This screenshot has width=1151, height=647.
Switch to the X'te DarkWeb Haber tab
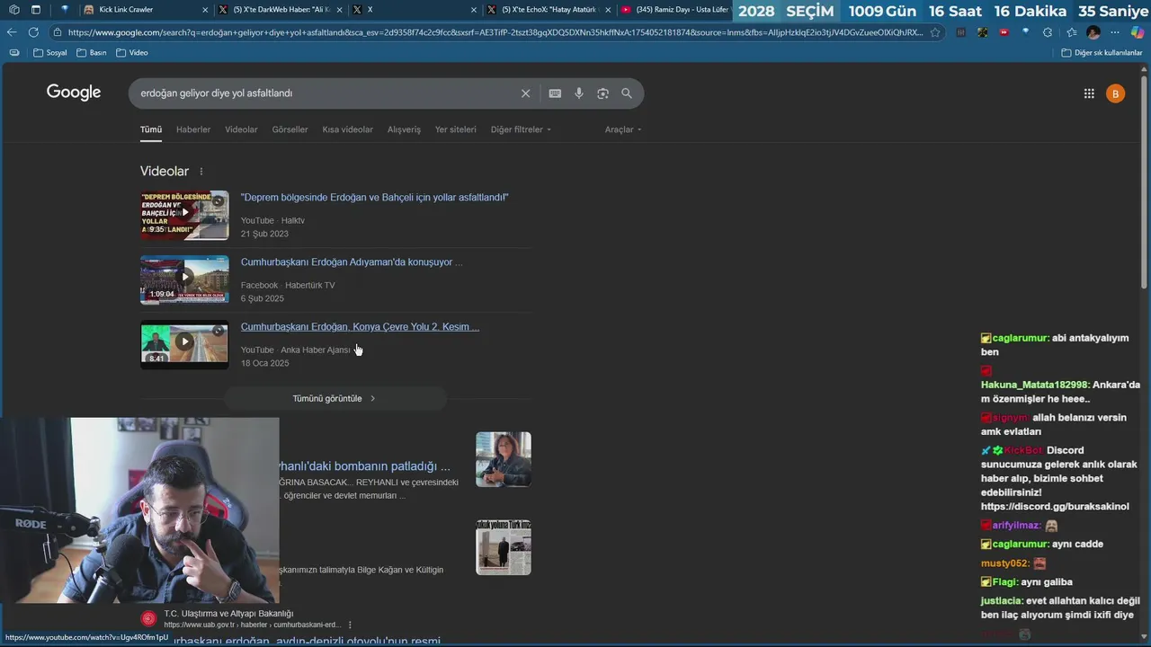coord(281,10)
